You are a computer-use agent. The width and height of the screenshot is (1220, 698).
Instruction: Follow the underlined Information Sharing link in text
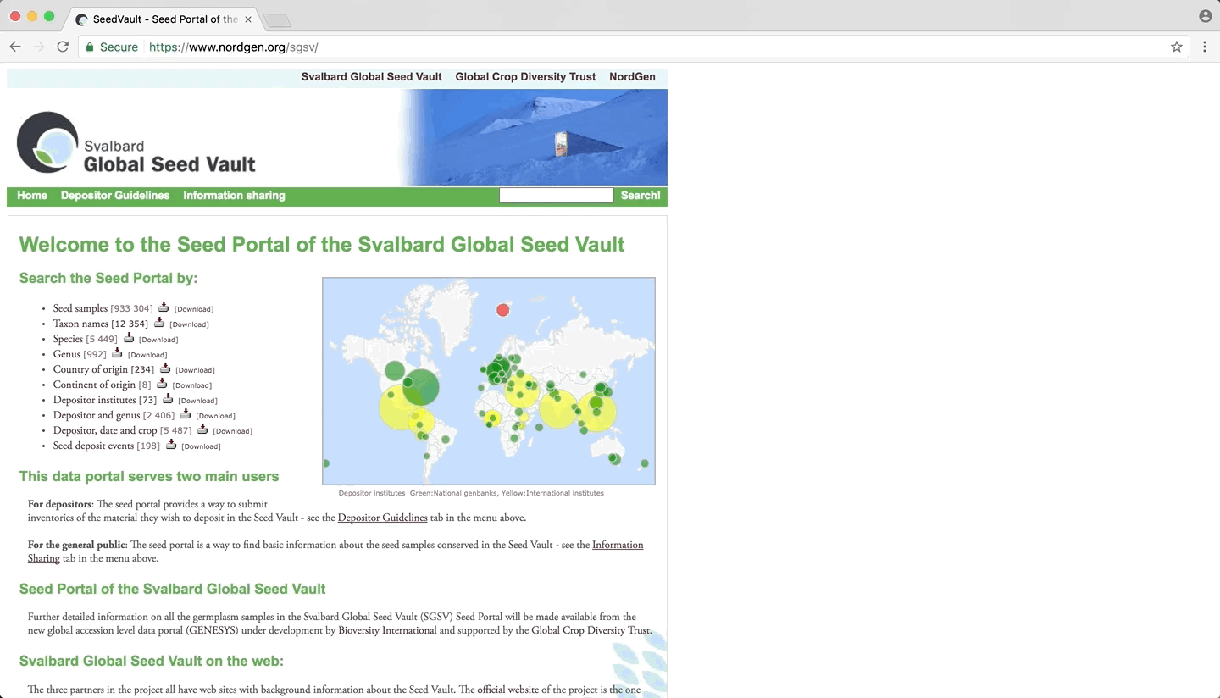tap(618, 545)
